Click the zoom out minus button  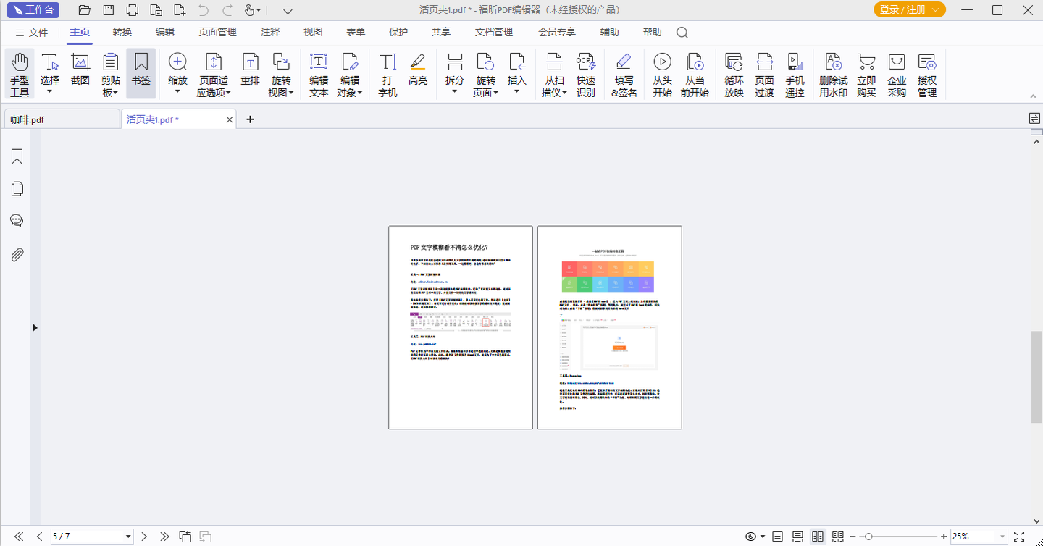853,537
